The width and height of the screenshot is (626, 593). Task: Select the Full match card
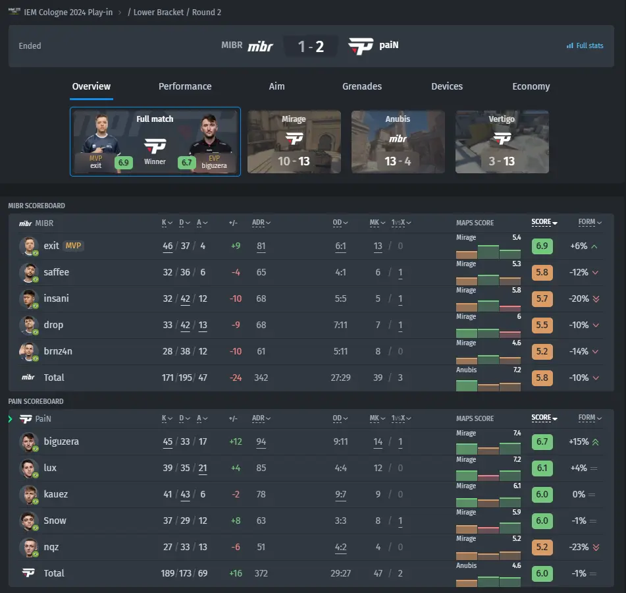(155, 142)
